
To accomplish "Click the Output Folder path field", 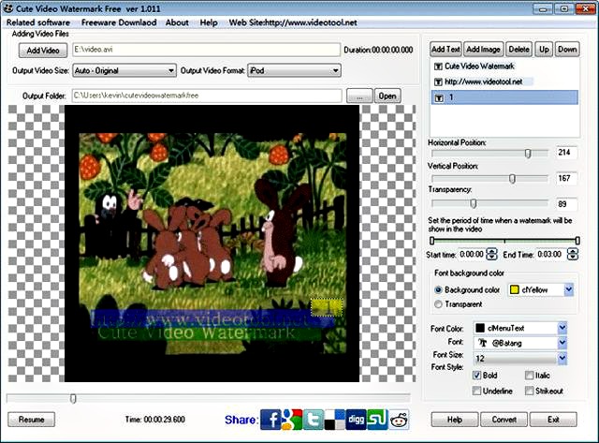I will pos(207,96).
